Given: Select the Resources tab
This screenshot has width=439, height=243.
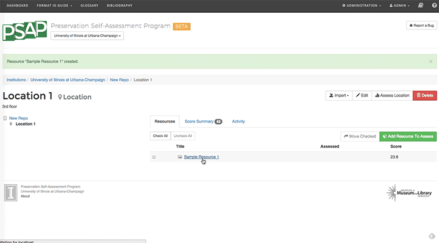Looking at the screenshot, I should click(165, 121).
